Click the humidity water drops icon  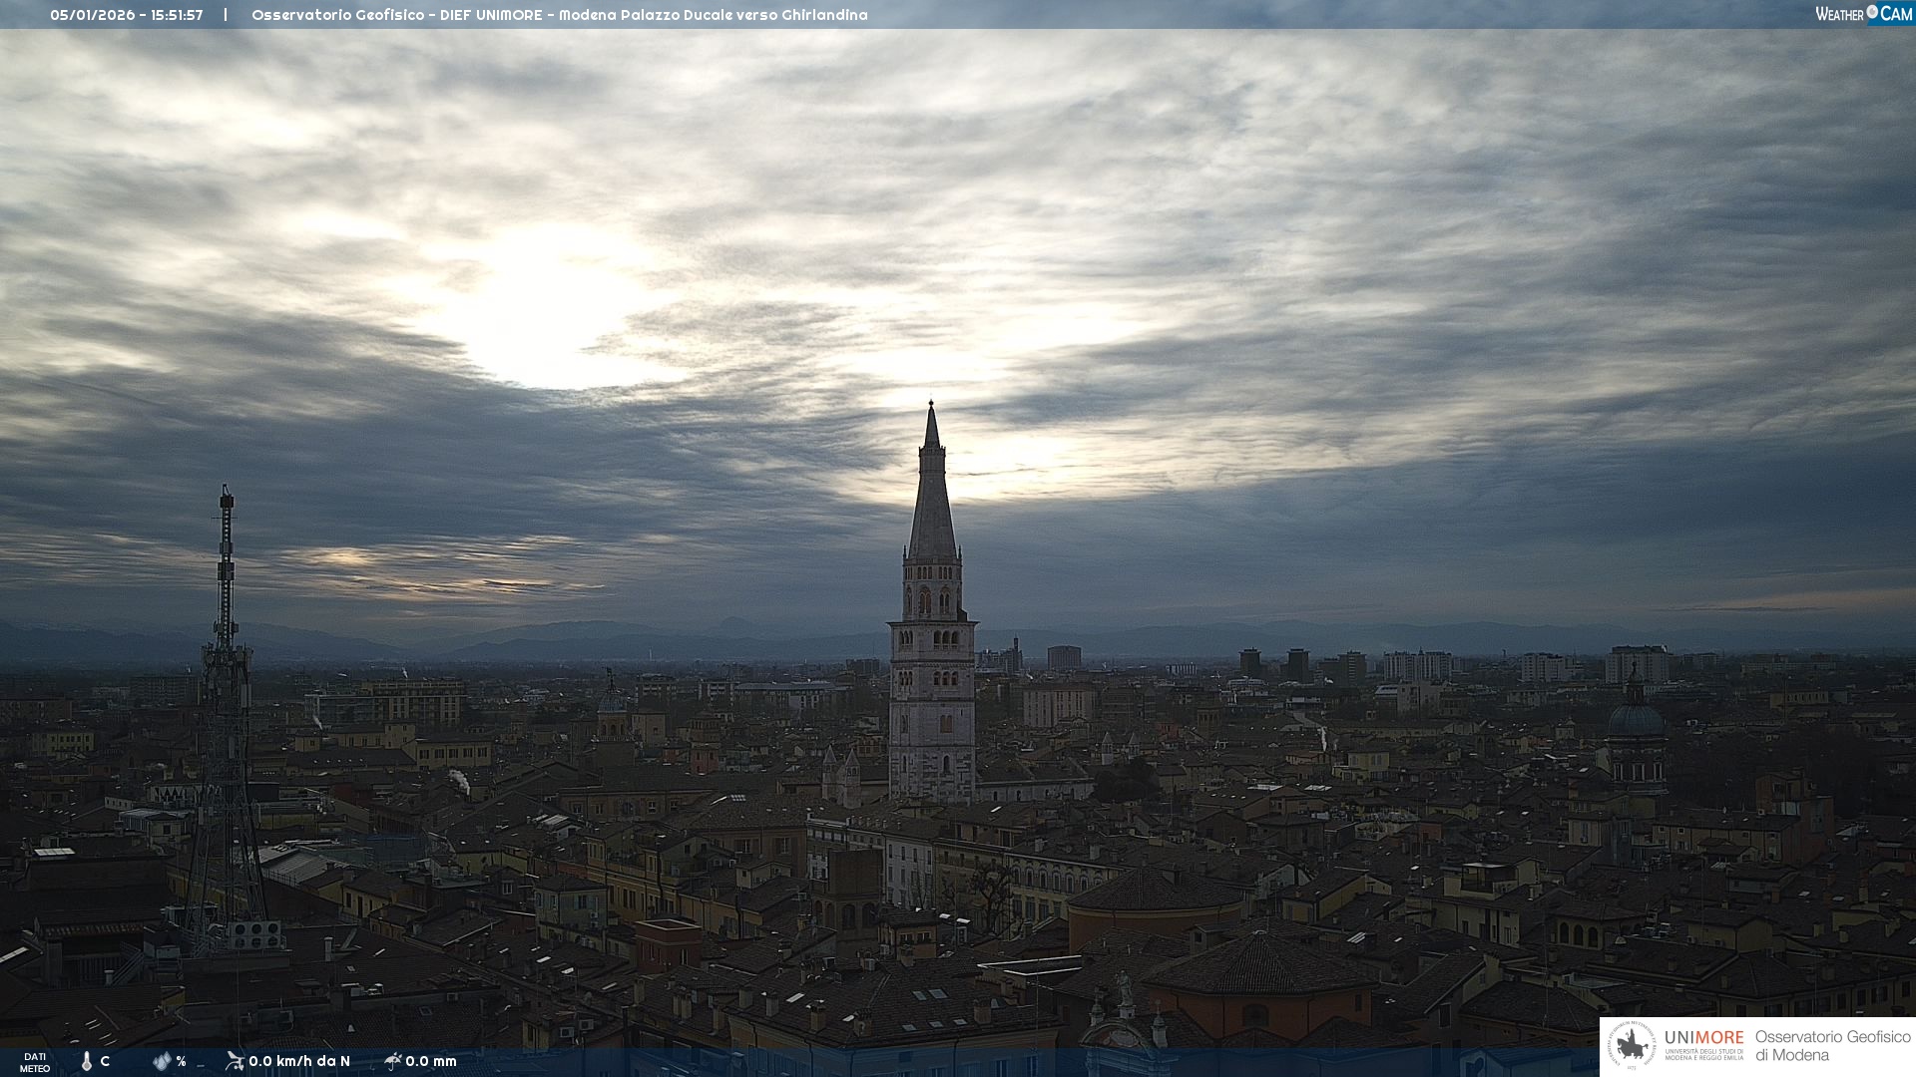coord(162,1061)
